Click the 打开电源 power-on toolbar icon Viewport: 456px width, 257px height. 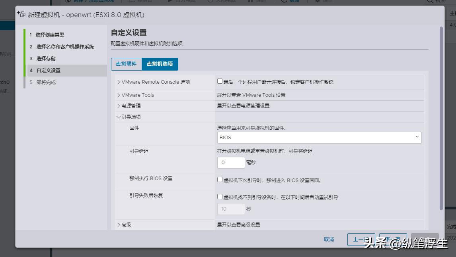[171, 1]
